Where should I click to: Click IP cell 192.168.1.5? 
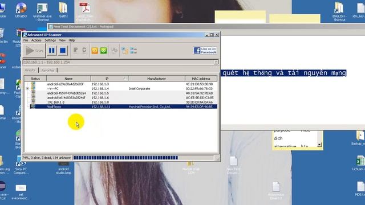tap(100, 93)
